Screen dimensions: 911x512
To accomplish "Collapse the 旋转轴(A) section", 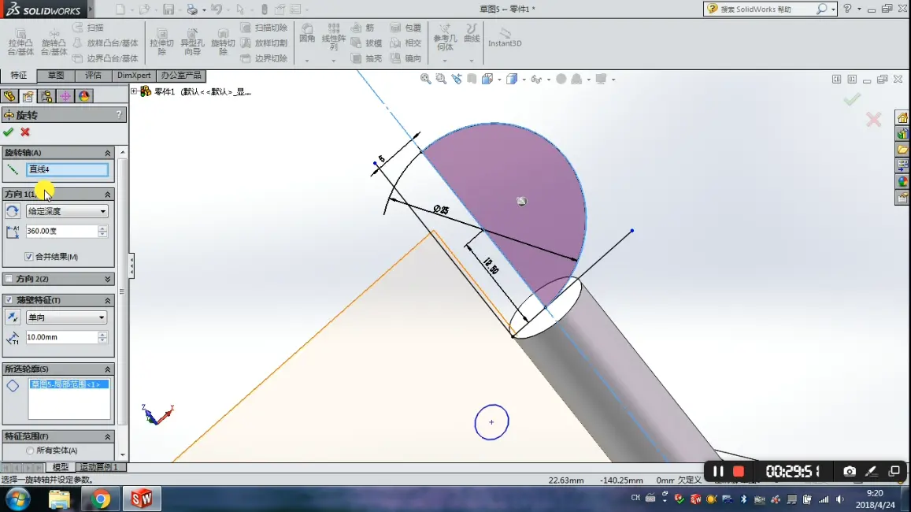I will (108, 153).
